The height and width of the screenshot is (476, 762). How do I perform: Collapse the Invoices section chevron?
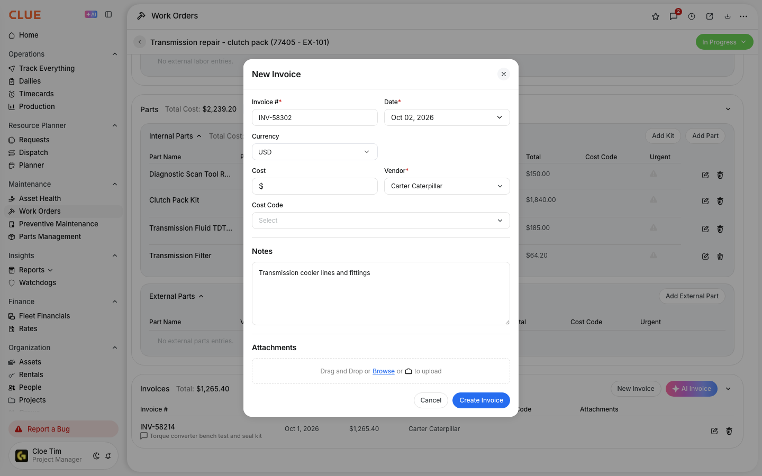click(x=728, y=389)
